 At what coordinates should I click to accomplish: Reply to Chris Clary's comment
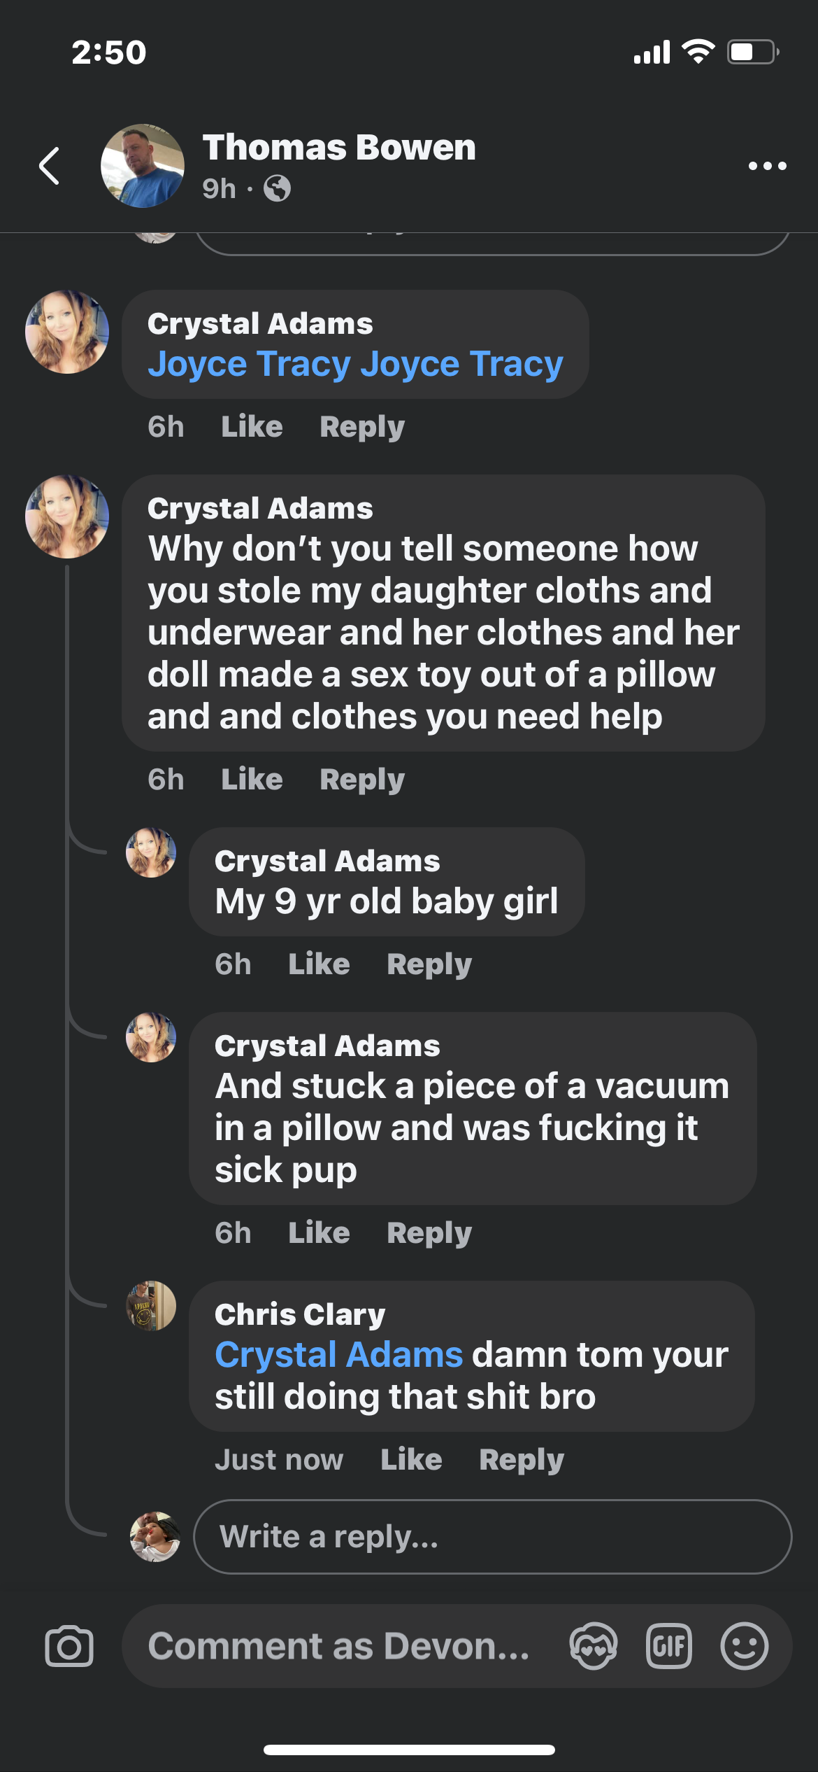pos(521,1460)
